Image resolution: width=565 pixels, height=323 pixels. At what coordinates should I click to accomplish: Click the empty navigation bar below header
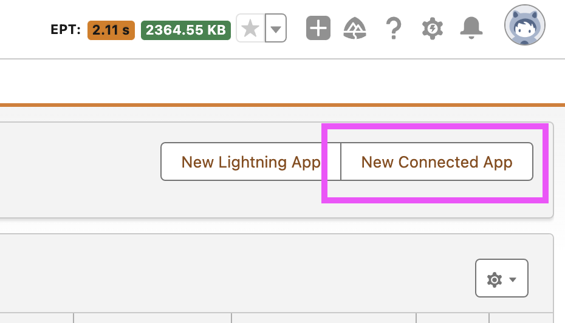pyautogui.click(x=243, y=81)
